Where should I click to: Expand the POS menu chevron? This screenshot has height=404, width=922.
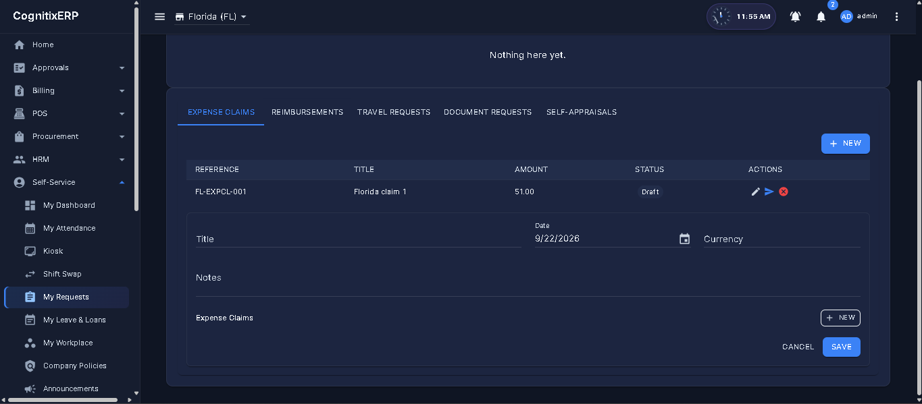pos(122,114)
